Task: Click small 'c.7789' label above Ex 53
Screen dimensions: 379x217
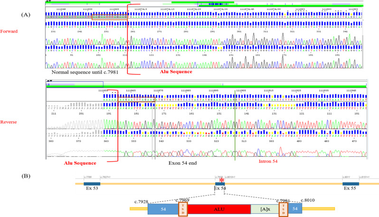Action: [88, 177]
